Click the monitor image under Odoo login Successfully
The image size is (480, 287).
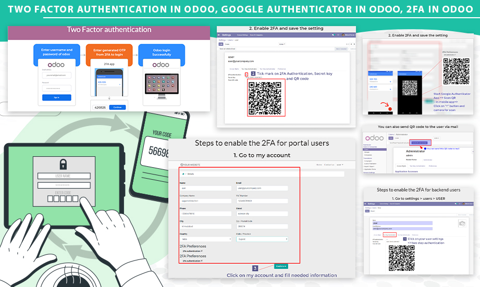tap(162, 86)
